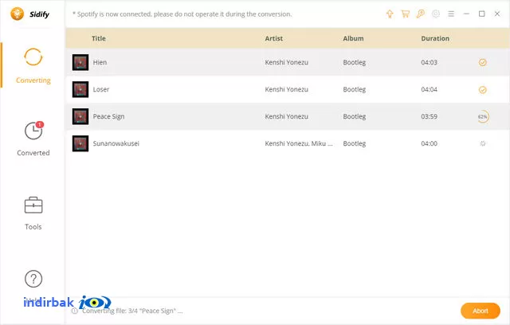Click the 04:04 duration value

(x=429, y=89)
